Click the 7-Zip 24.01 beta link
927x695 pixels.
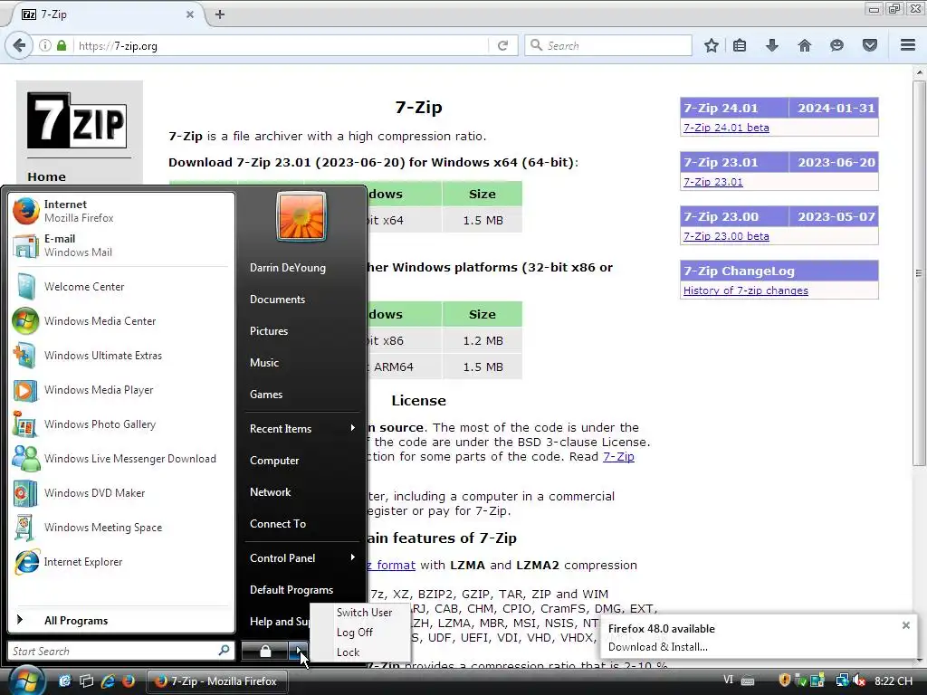coord(726,128)
